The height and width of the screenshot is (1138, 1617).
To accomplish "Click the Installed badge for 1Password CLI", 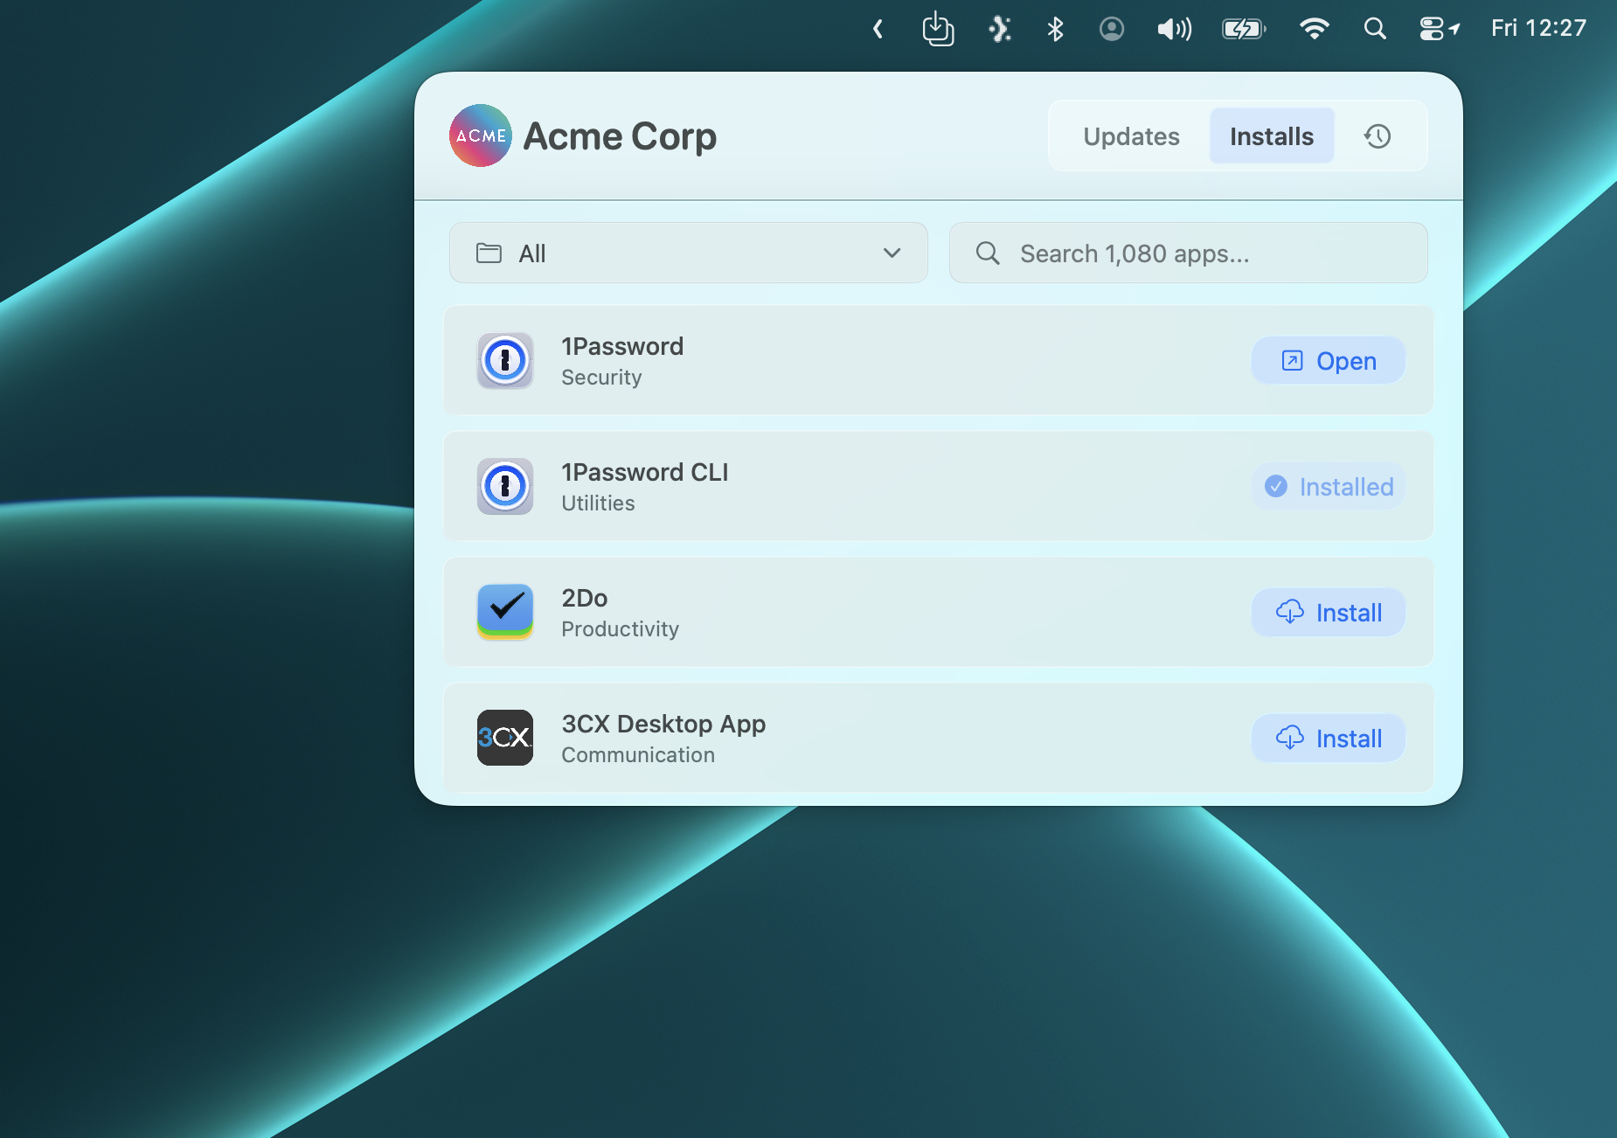I will (x=1328, y=486).
